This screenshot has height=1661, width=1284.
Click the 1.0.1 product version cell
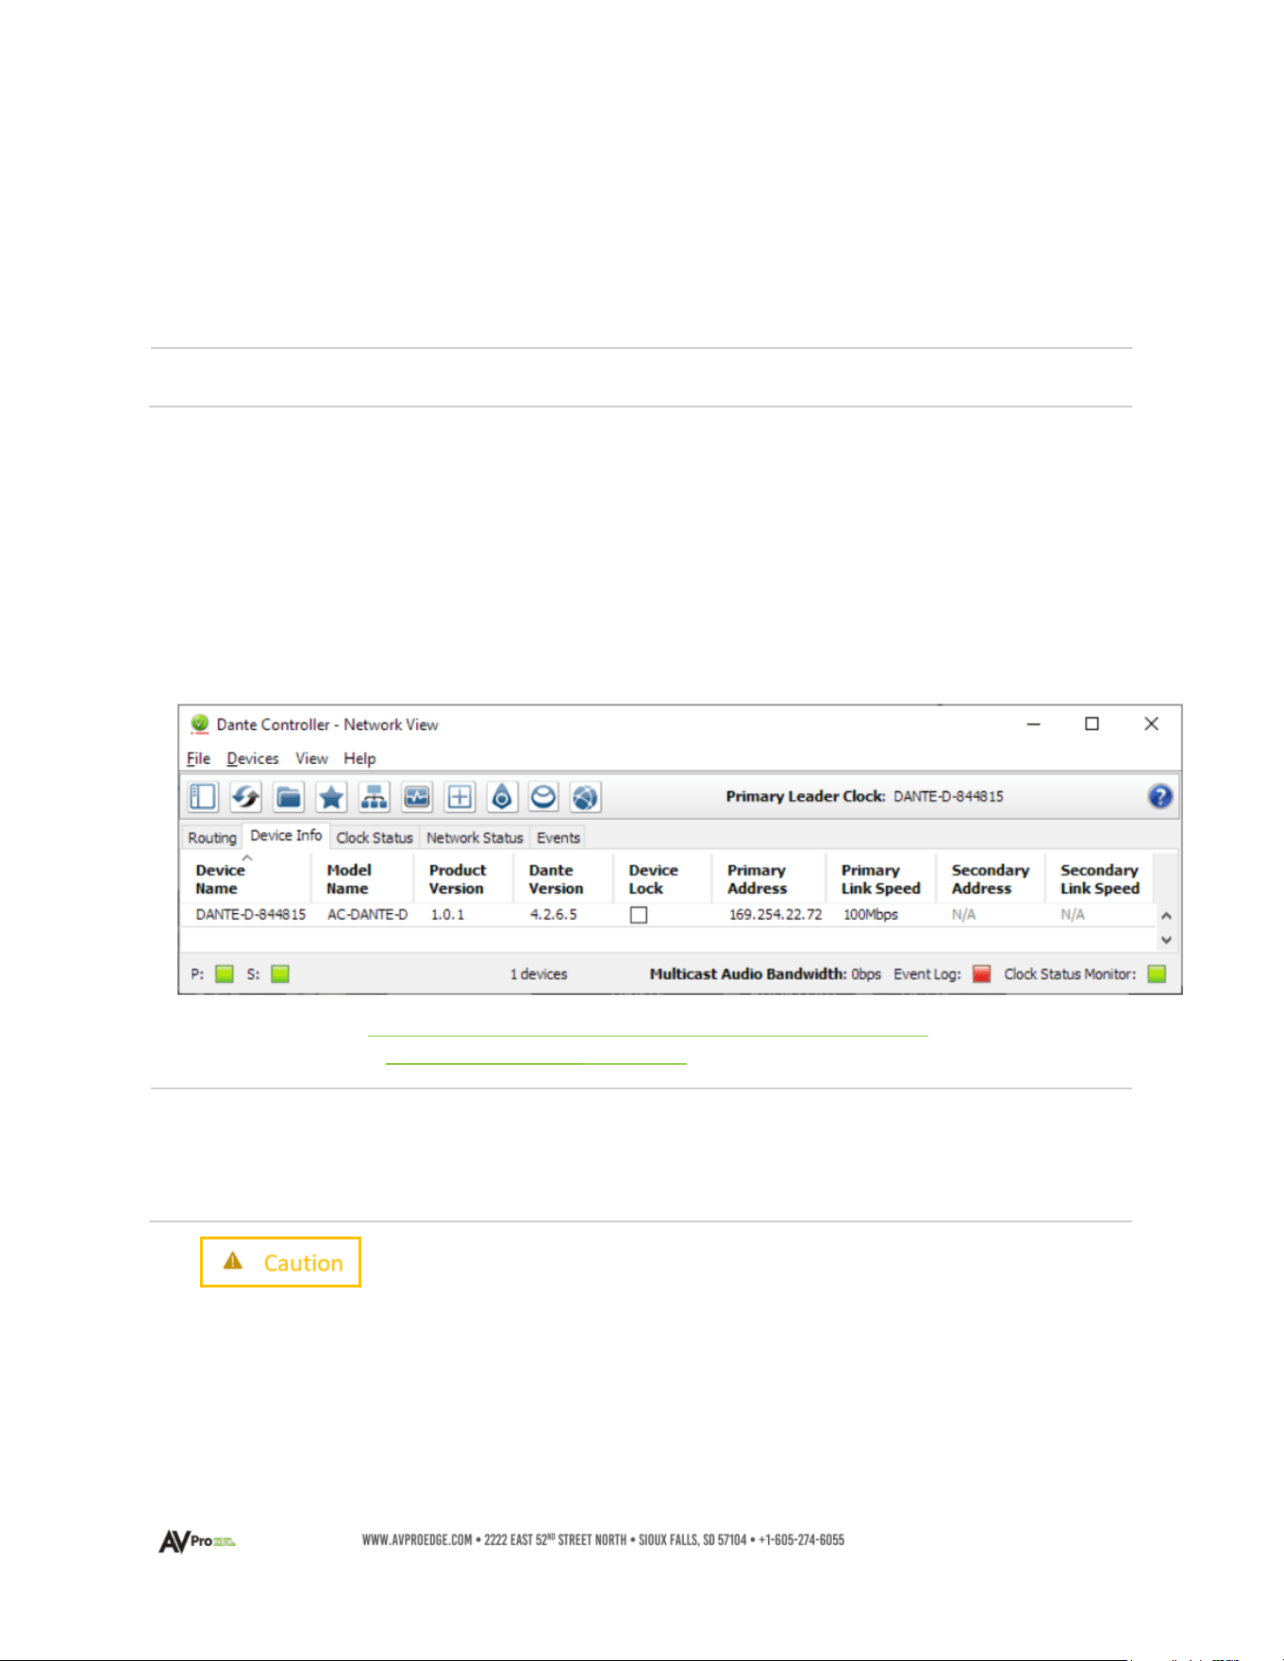[x=447, y=915]
